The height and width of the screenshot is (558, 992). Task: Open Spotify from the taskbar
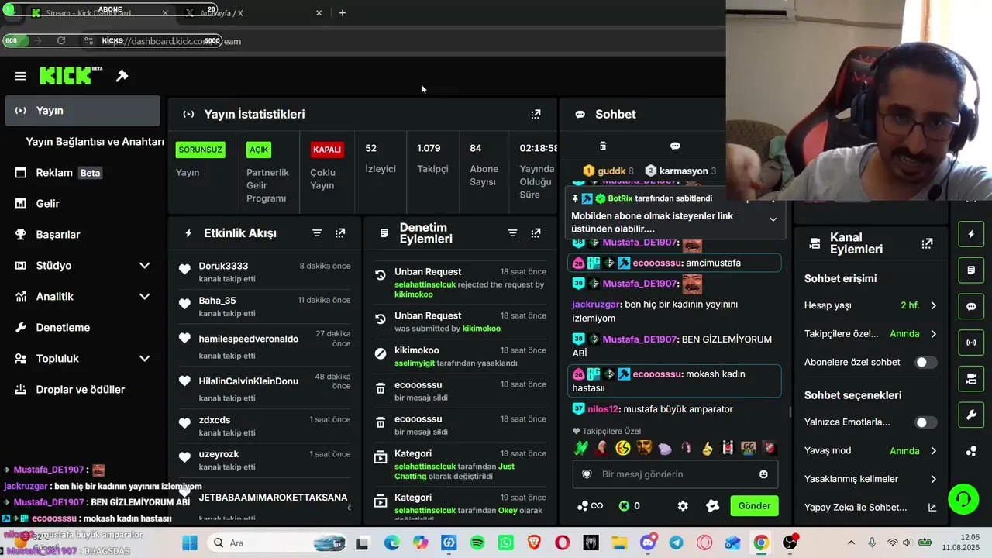477,542
